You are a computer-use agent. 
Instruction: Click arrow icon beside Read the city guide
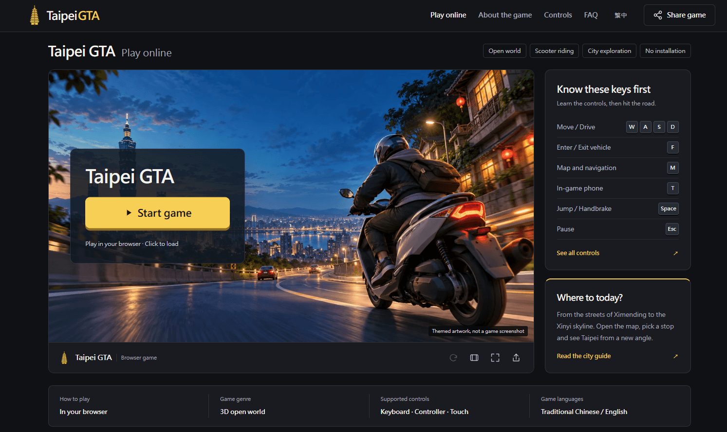675,356
